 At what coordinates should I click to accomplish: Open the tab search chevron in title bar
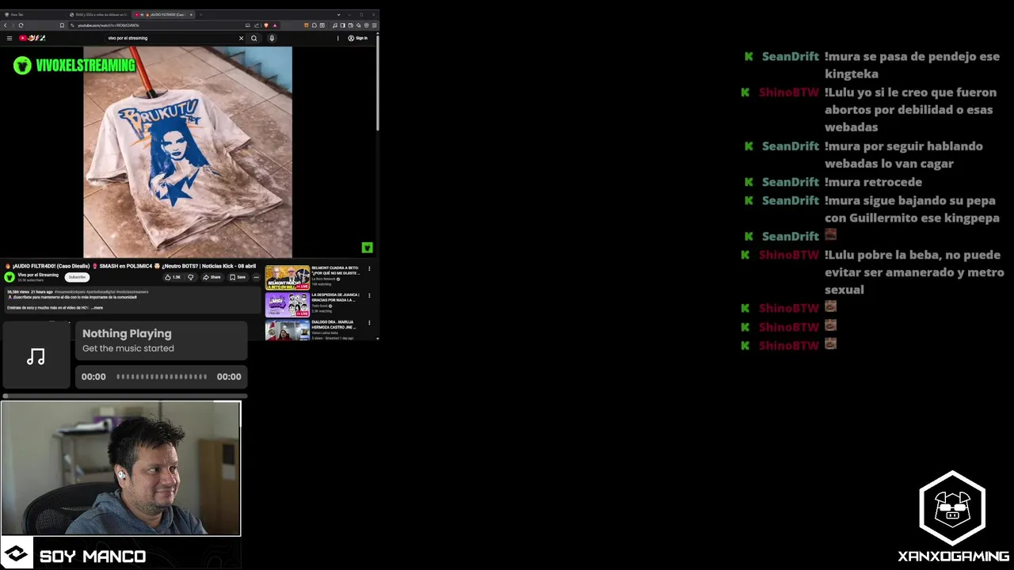click(338, 14)
